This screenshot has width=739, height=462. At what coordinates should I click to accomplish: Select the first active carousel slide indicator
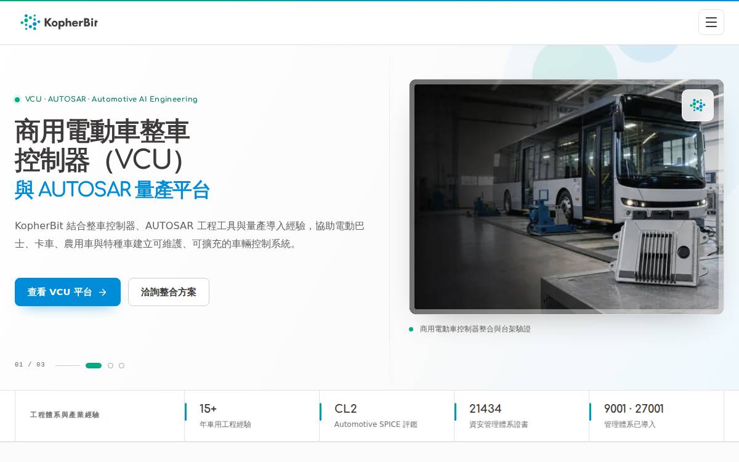click(x=94, y=365)
